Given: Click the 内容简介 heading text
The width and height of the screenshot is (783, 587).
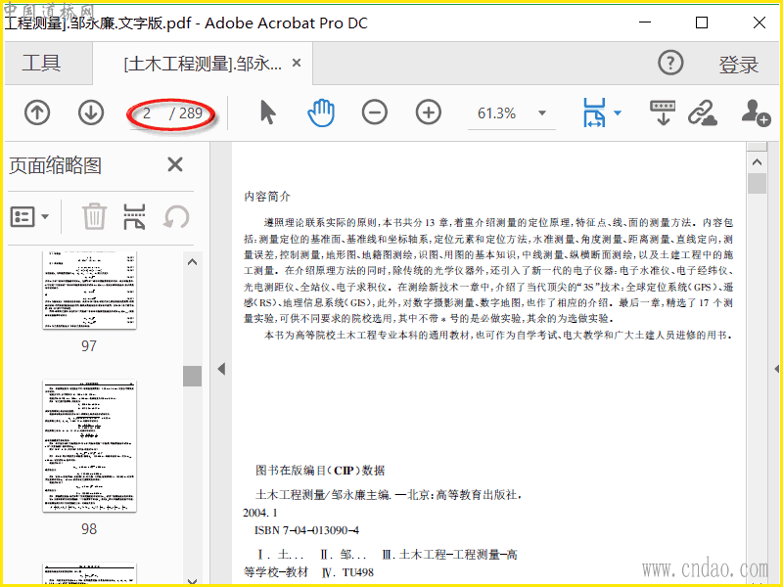Looking at the screenshot, I should [267, 197].
